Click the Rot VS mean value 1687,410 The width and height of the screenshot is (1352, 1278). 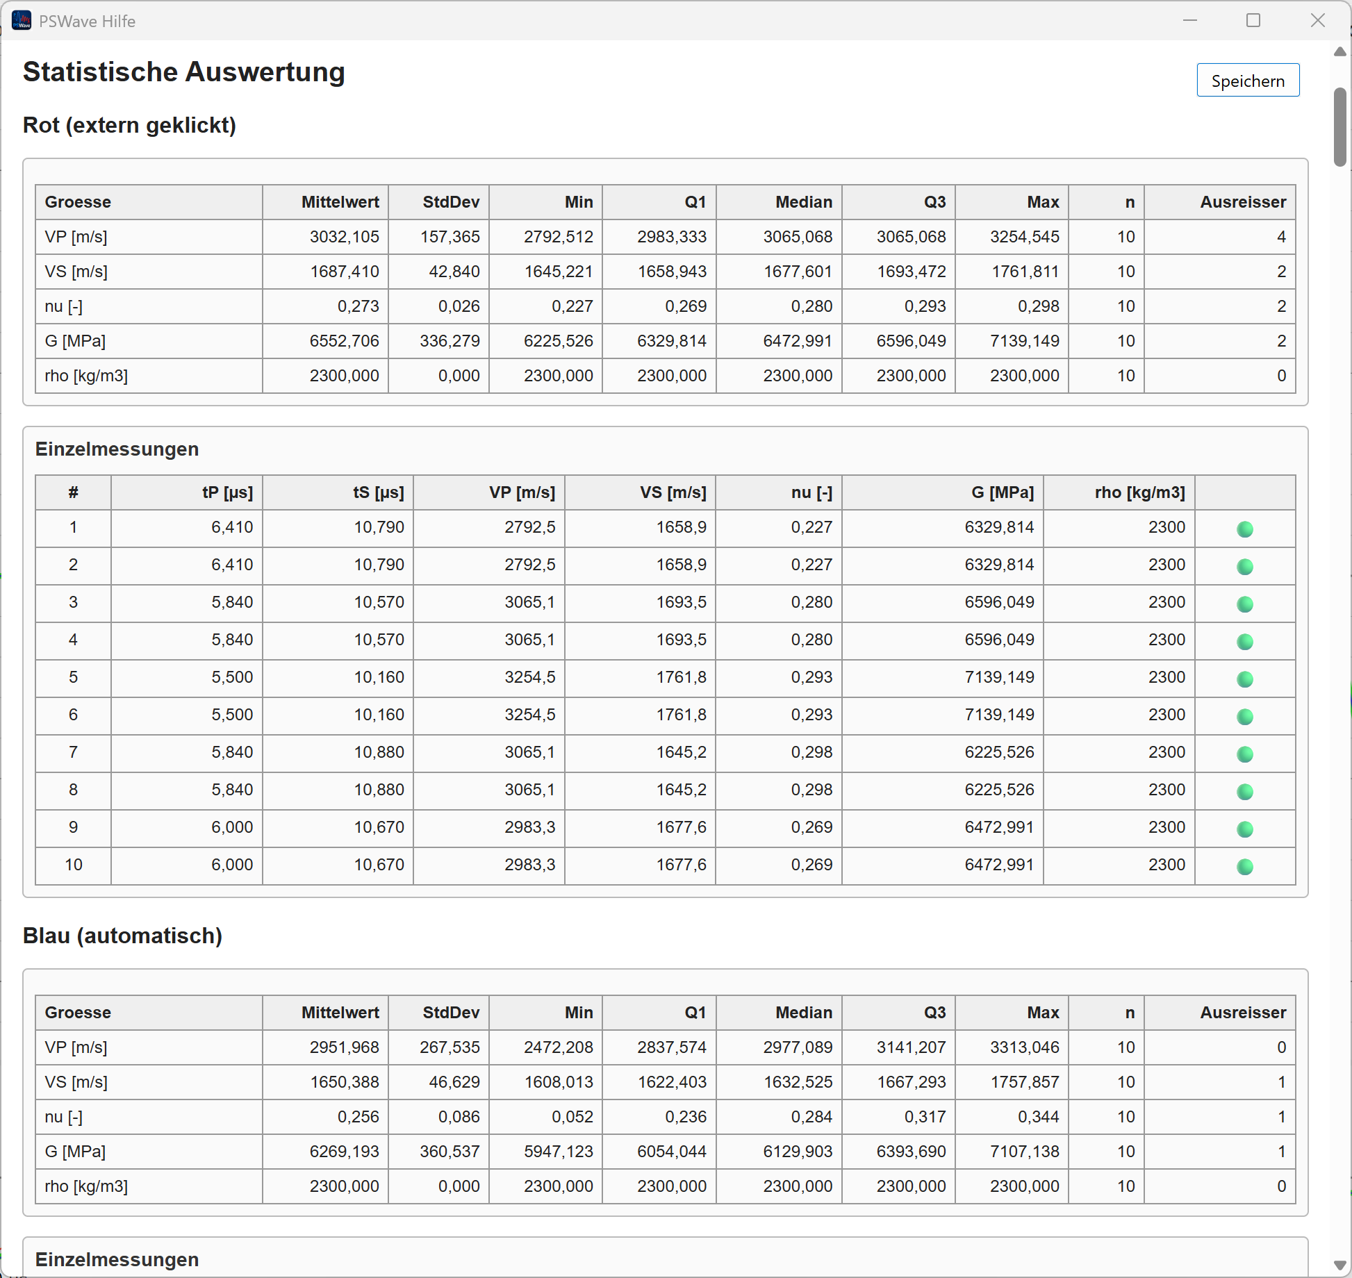[345, 272]
